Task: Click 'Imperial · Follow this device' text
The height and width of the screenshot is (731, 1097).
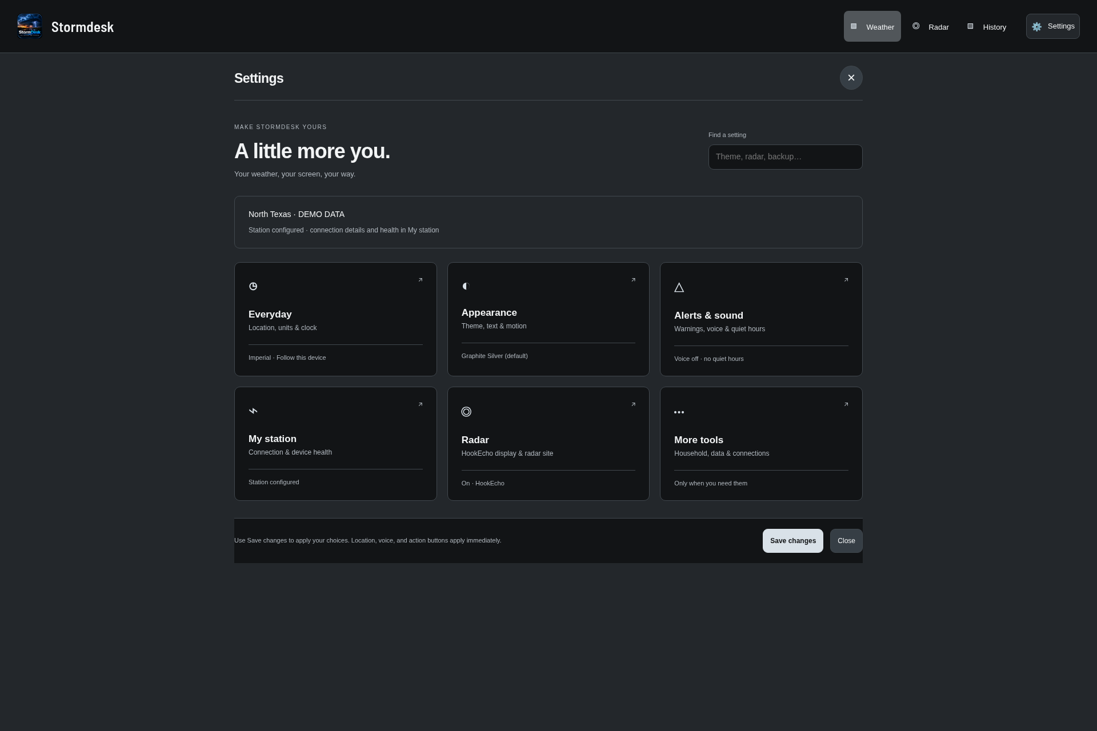Action: coord(287,358)
